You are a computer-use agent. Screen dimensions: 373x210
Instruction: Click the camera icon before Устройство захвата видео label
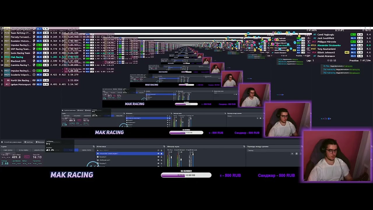(x=3, y=142)
